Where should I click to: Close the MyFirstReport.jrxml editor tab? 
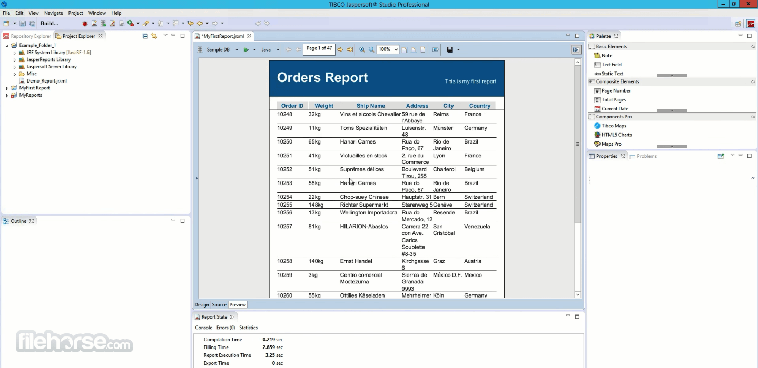(250, 36)
